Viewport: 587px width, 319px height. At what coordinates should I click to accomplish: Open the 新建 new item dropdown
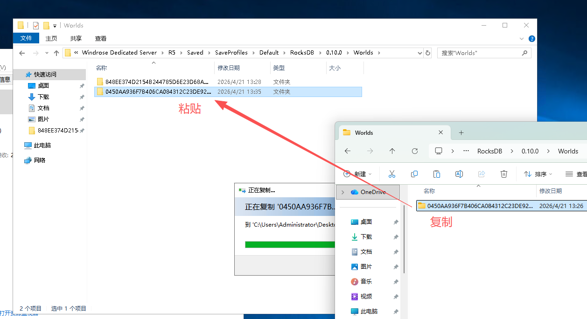(357, 174)
